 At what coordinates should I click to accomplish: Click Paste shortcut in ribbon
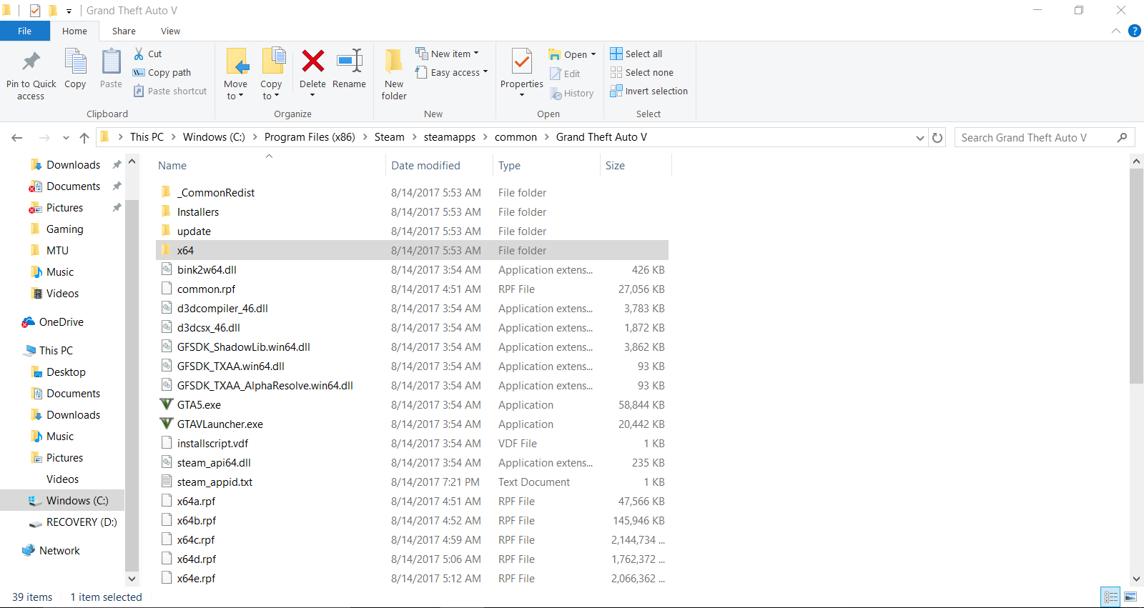click(170, 91)
